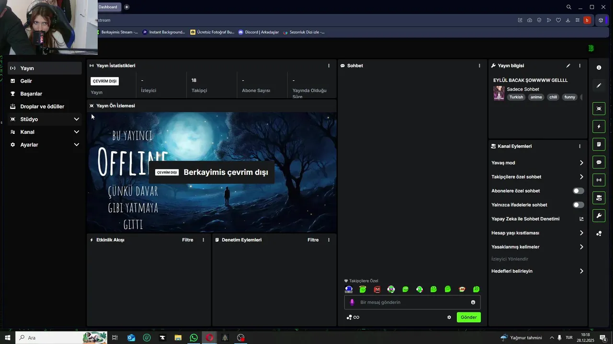Open Takipçilere özel sohbet options
The height and width of the screenshot is (344, 613).
coord(537,177)
